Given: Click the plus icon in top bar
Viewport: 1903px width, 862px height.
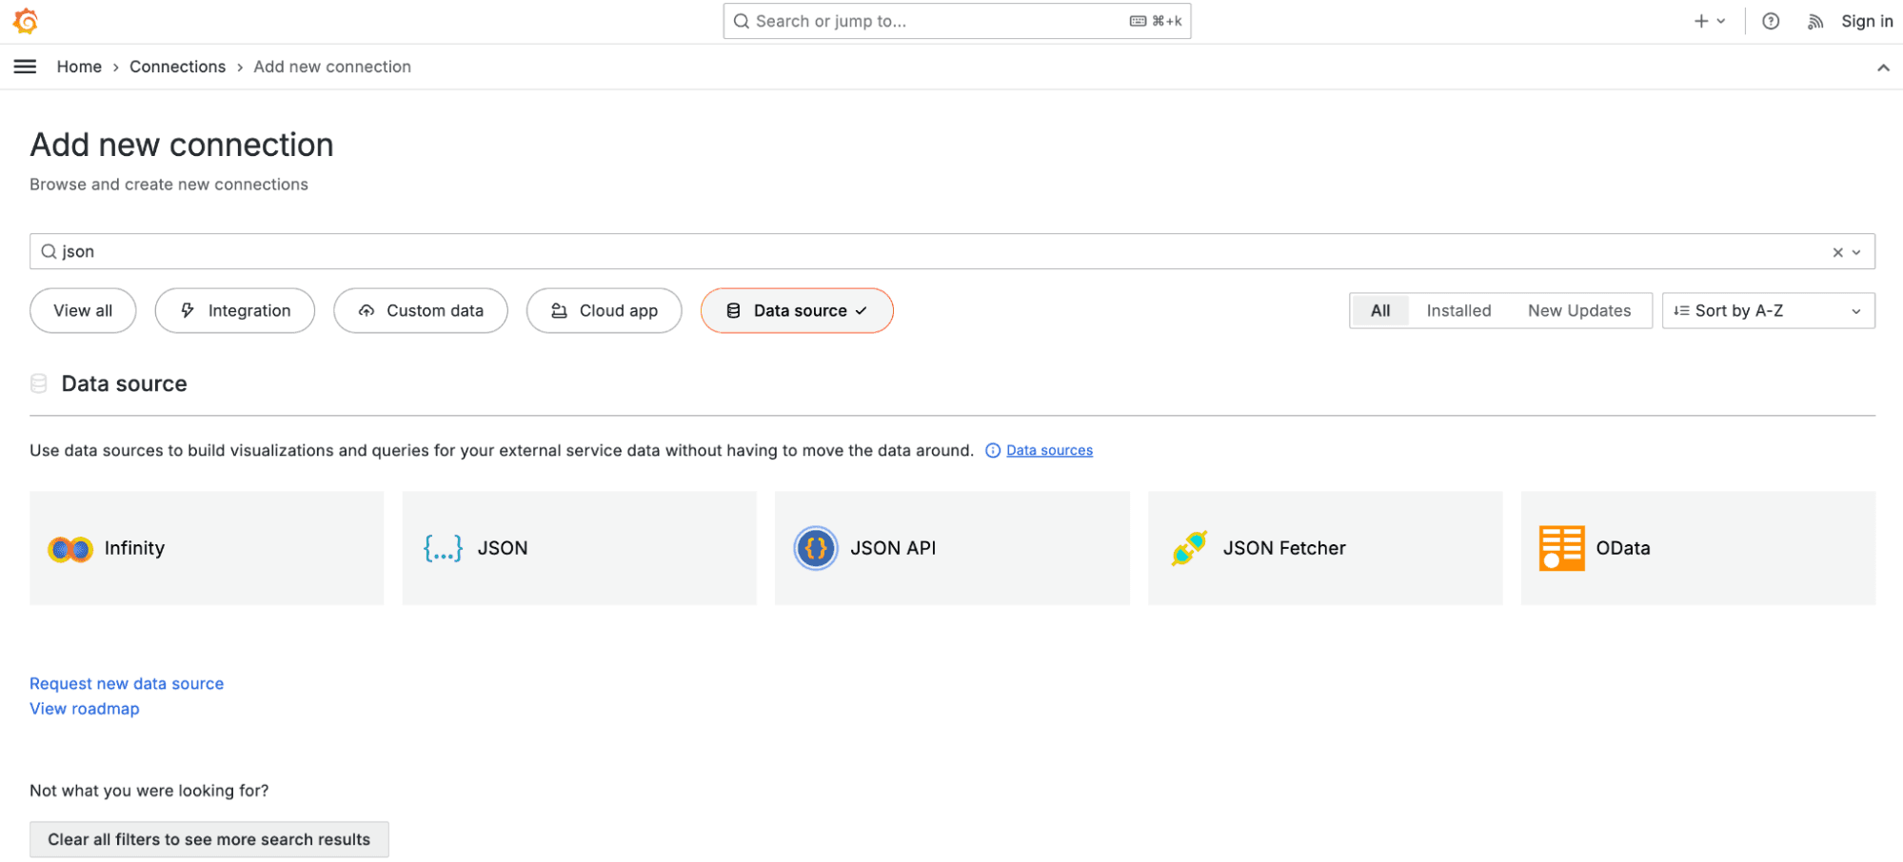Looking at the screenshot, I should pos(1701,21).
